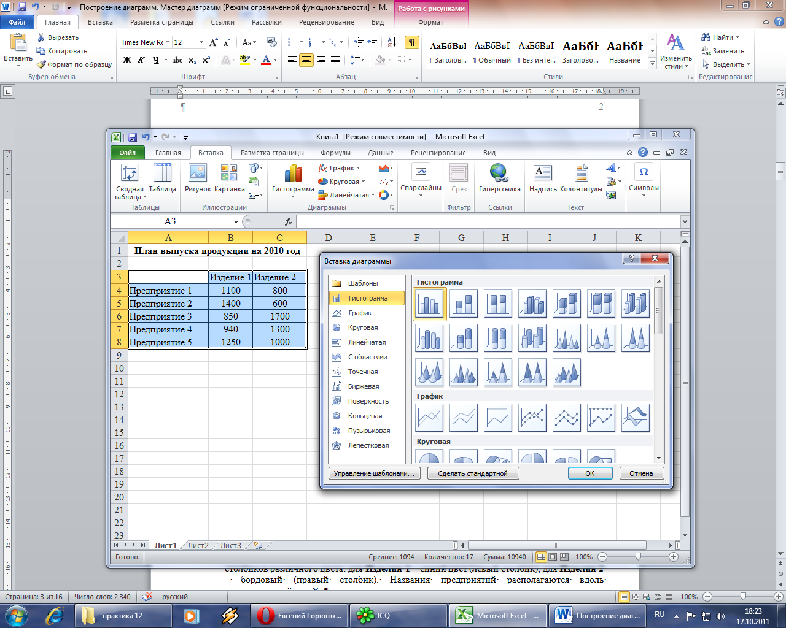Image resolution: width=786 pixels, height=628 pixels.
Task: Click Формат по образцу in Word
Action: (x=74, y=64)
